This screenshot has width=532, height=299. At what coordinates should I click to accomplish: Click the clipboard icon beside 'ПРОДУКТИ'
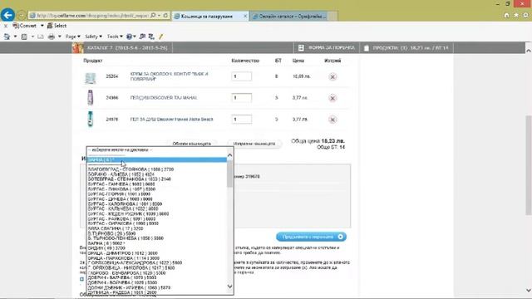(367, 48)
